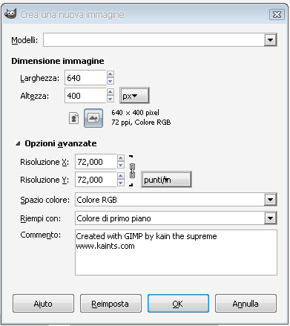Select portrait orientation icon
The width and height of the screenshot is (290, 326).
coord(73,118)
